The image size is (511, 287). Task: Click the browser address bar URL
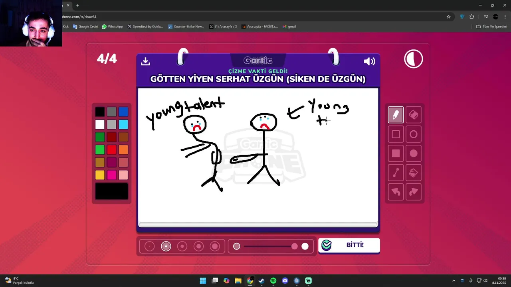(x=79, y=17)
